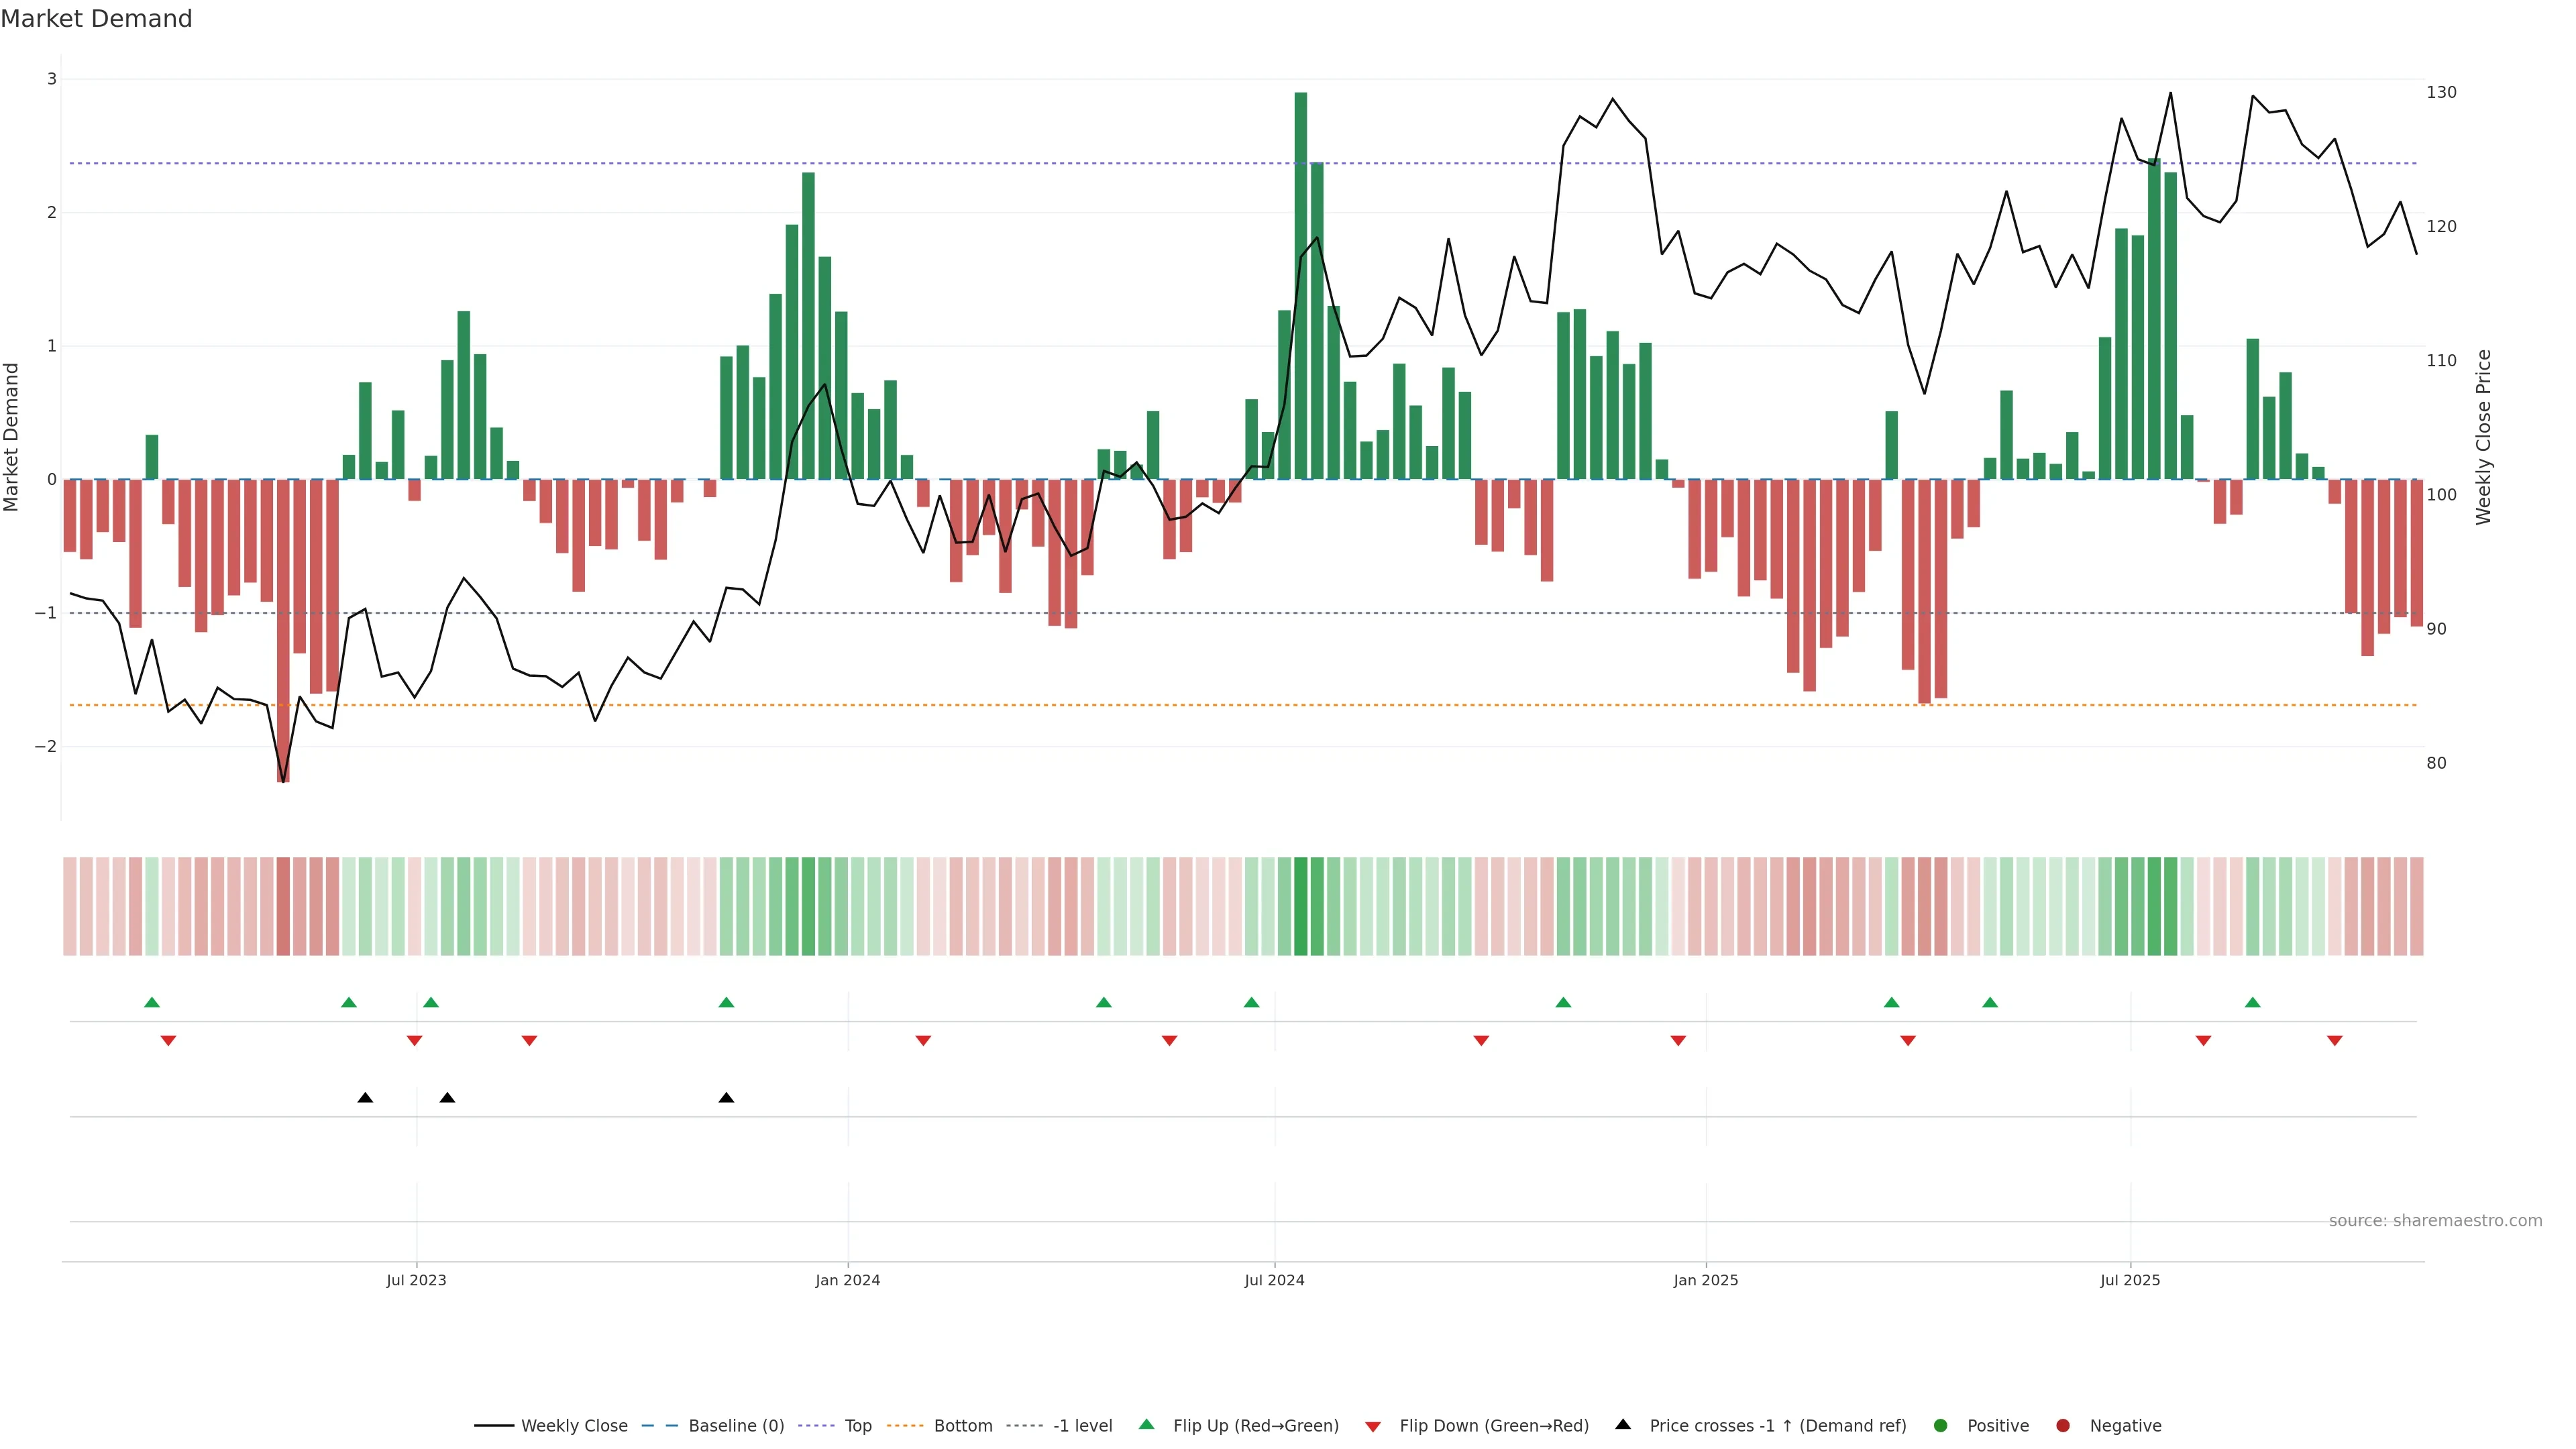The image size is (2576, 1449).
Task: Click the Jul 2023 x-axis label
Action: (416, 1280)
